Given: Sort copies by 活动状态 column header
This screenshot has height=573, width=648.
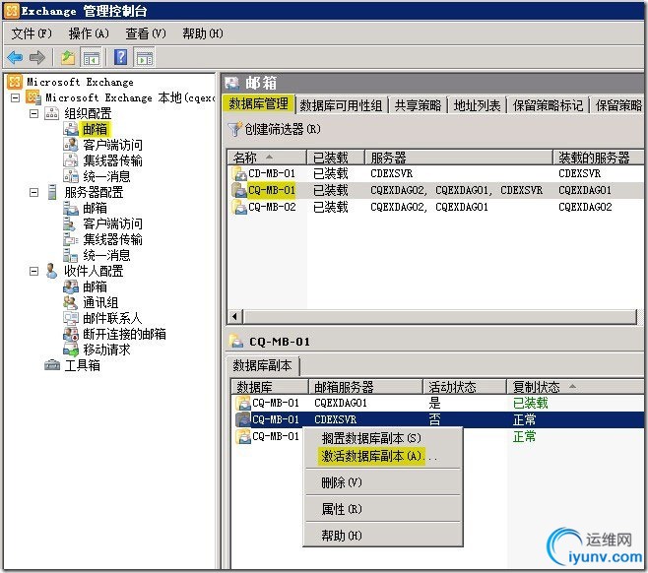Looking at the screenshot, I should click(465, 387).
